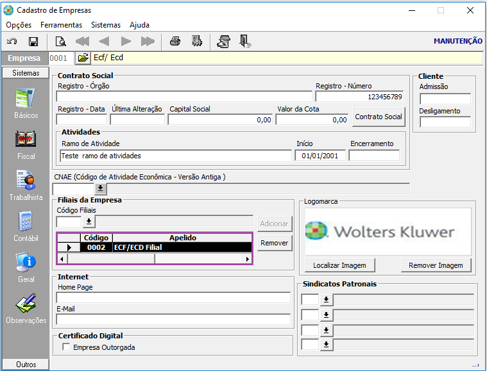Image resolution: width=487 pixels, height=371 pixels.
Task: Click the Remover filial button
Action: (x=275, y=243)
